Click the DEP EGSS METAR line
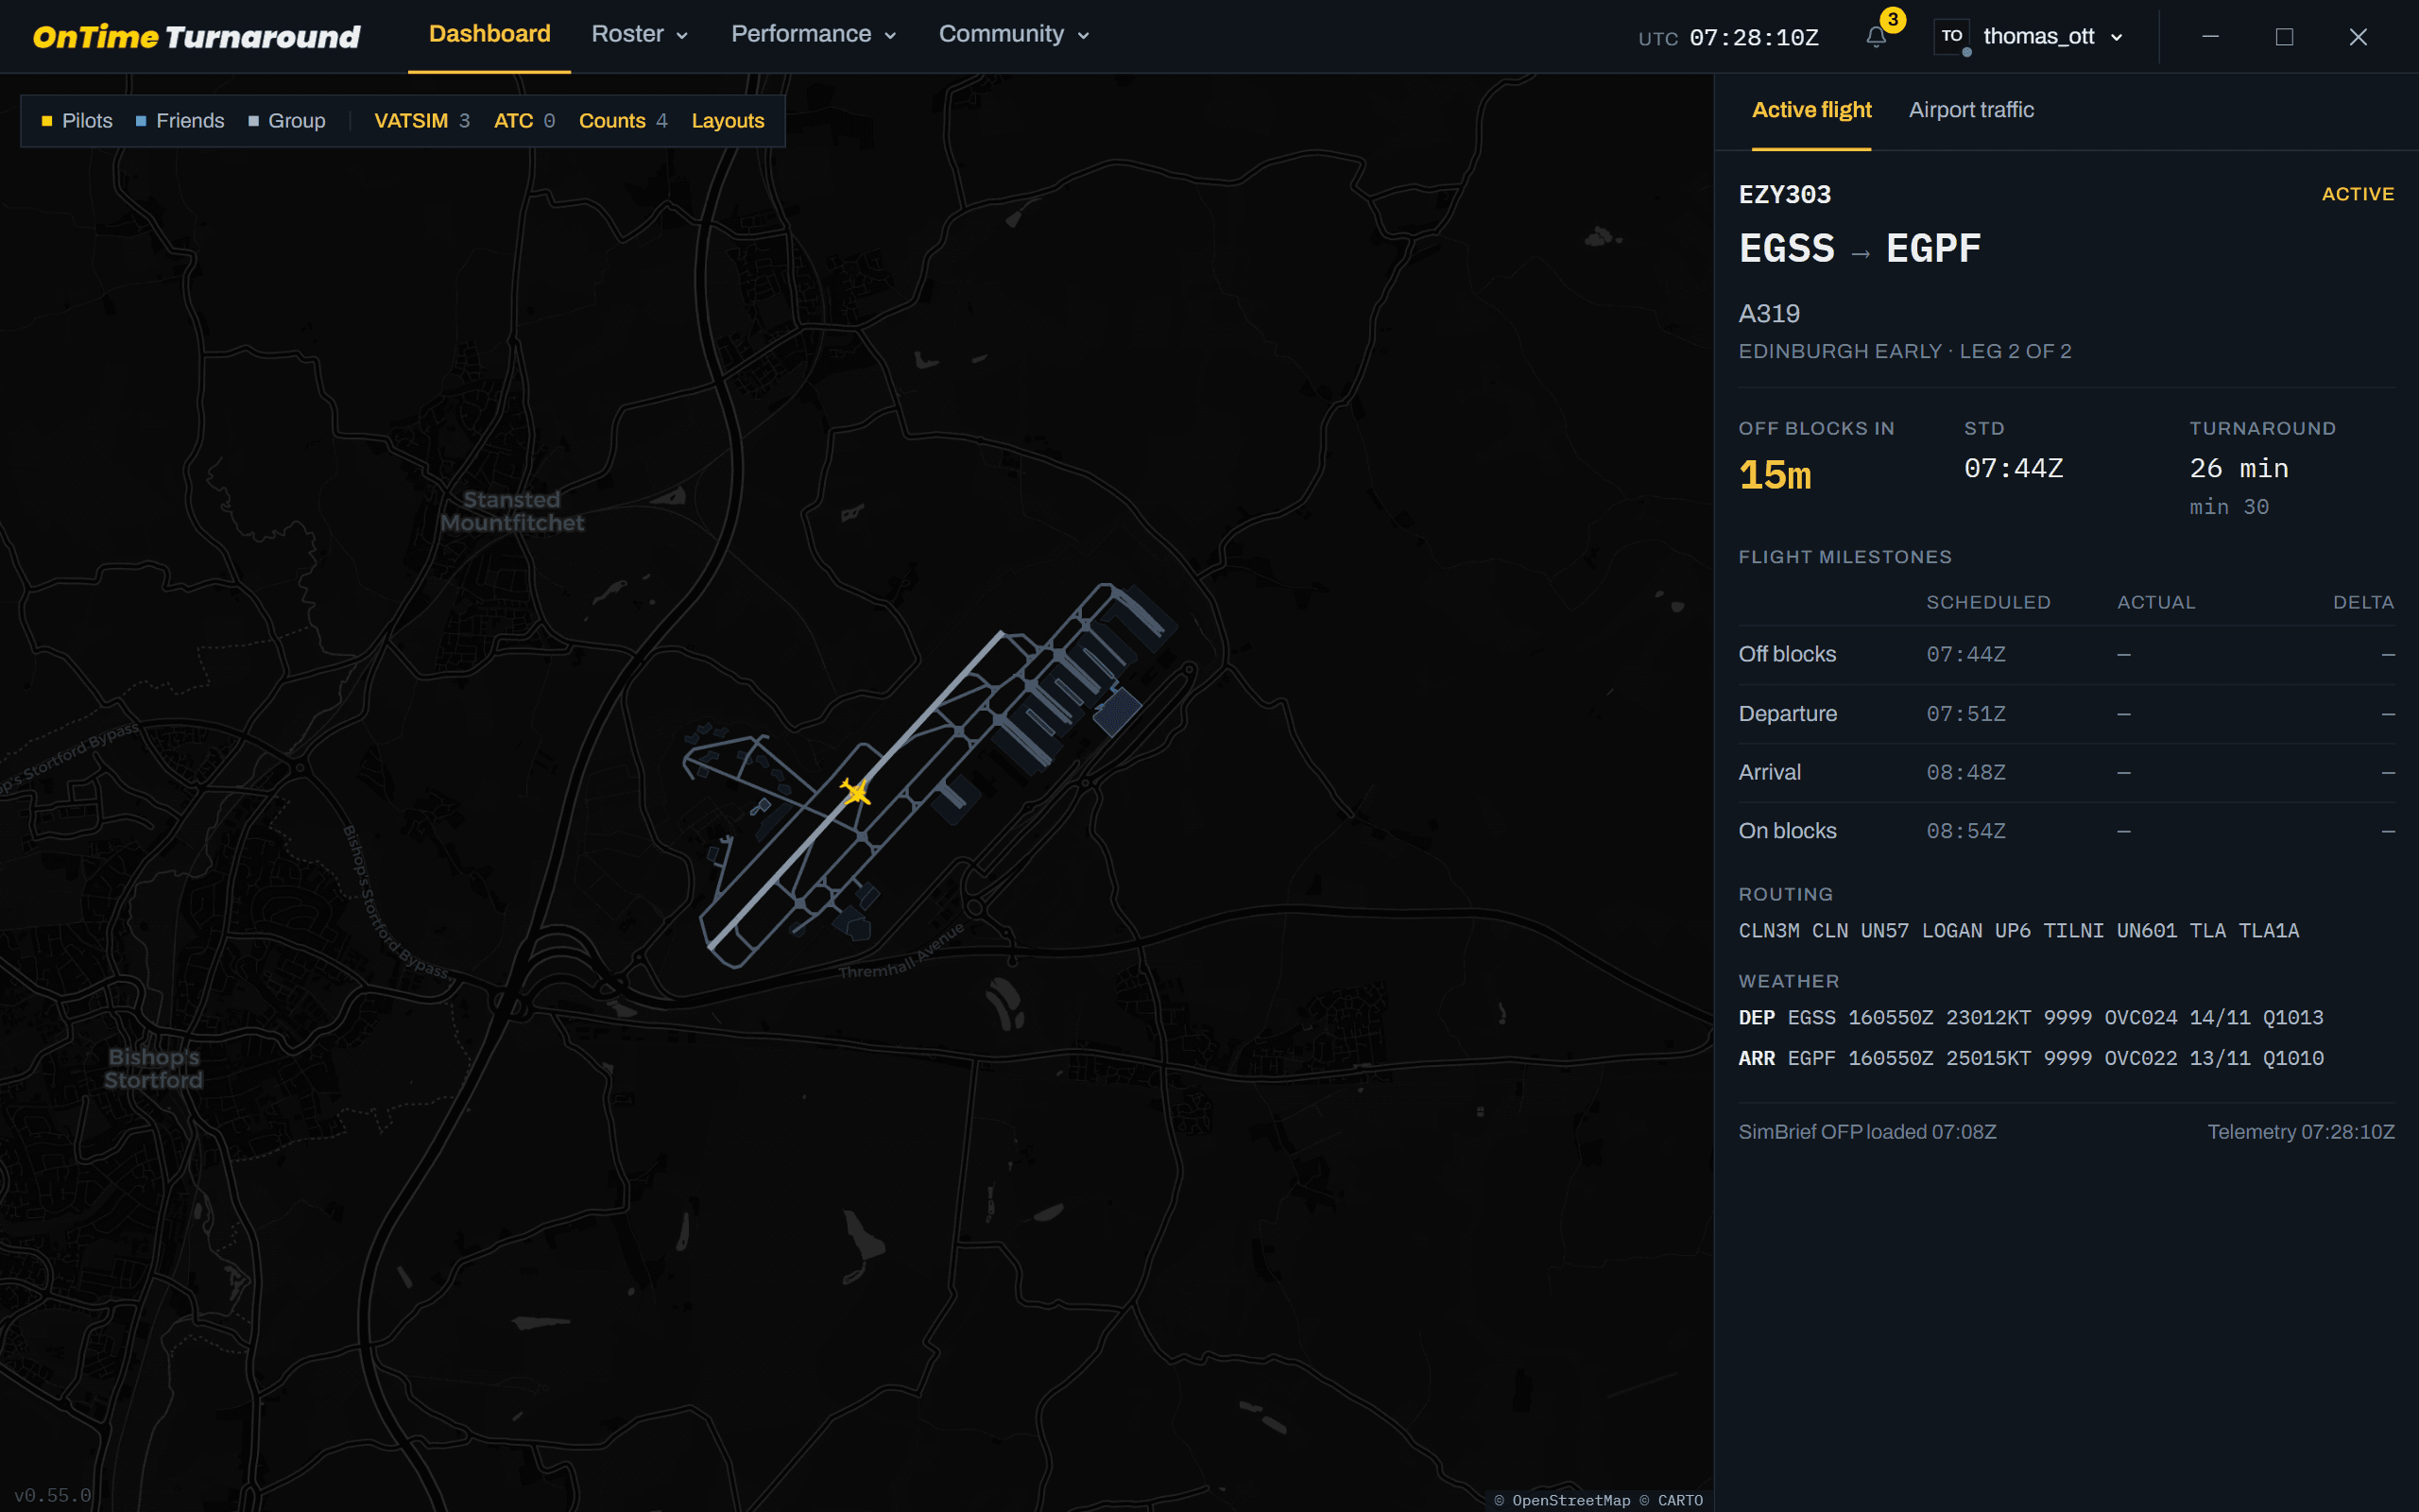2419x1512 pixels. click(x=2030, y=1017)
